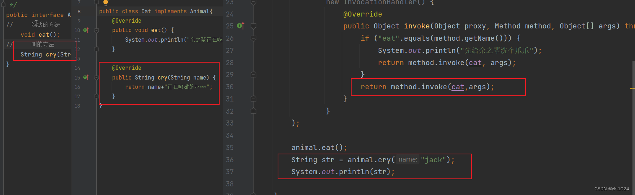Collapse the invoke method fold on line 25

pos(253,26)
